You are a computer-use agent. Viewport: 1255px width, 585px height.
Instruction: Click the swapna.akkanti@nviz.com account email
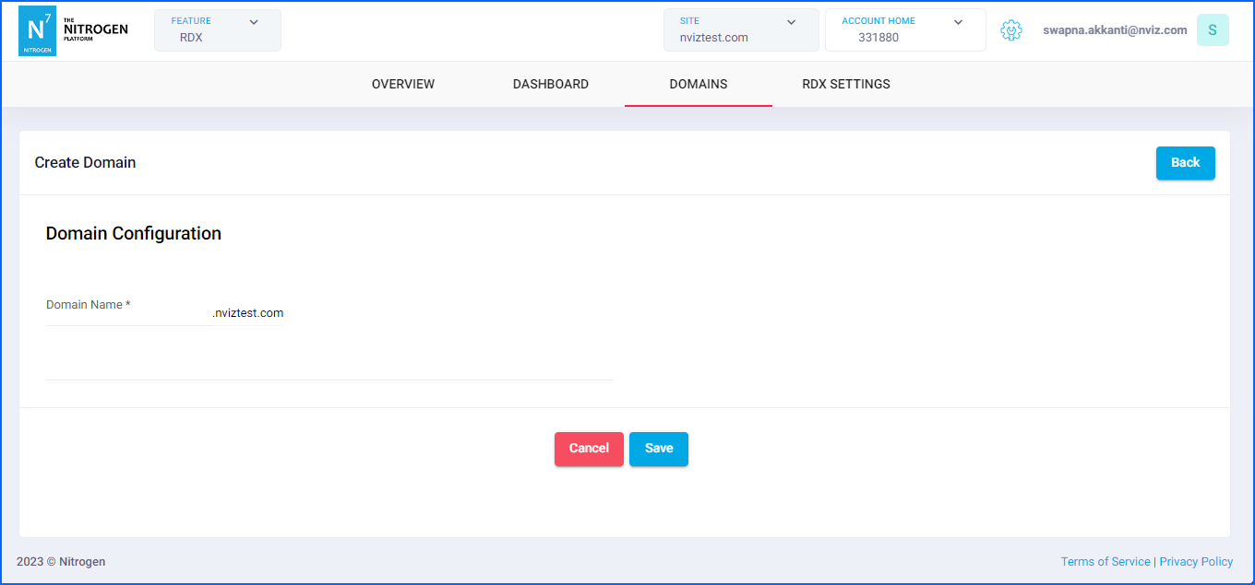1115,30
